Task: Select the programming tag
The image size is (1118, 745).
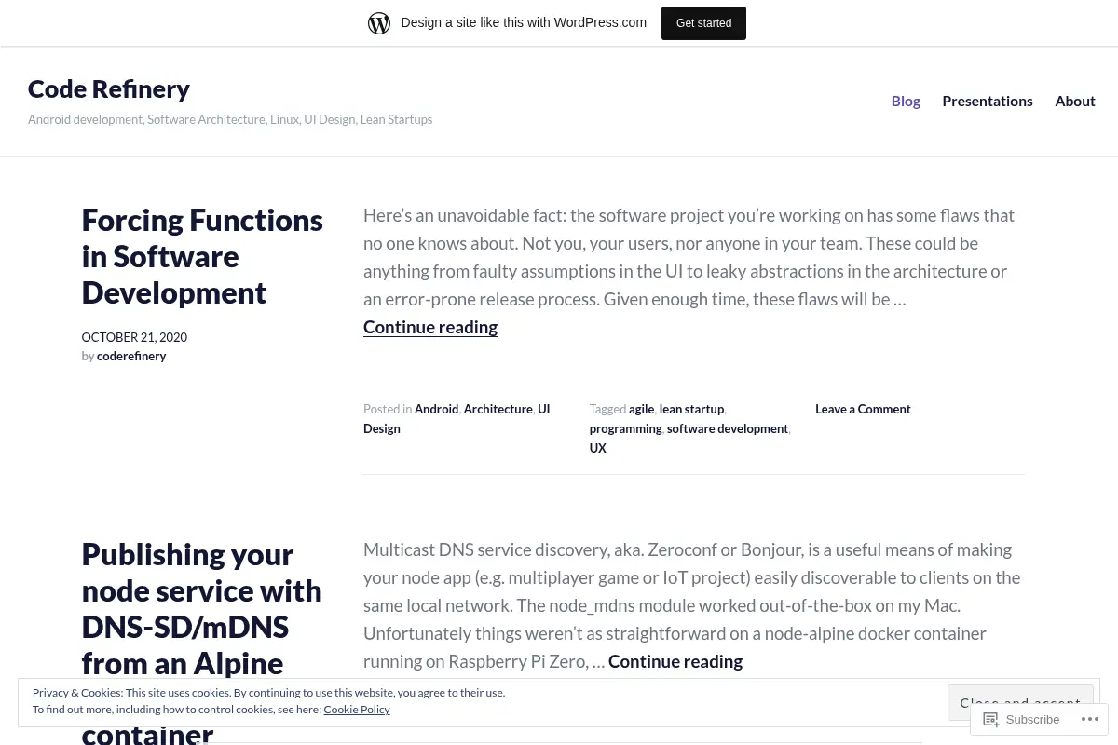Action: coord(625,428)
